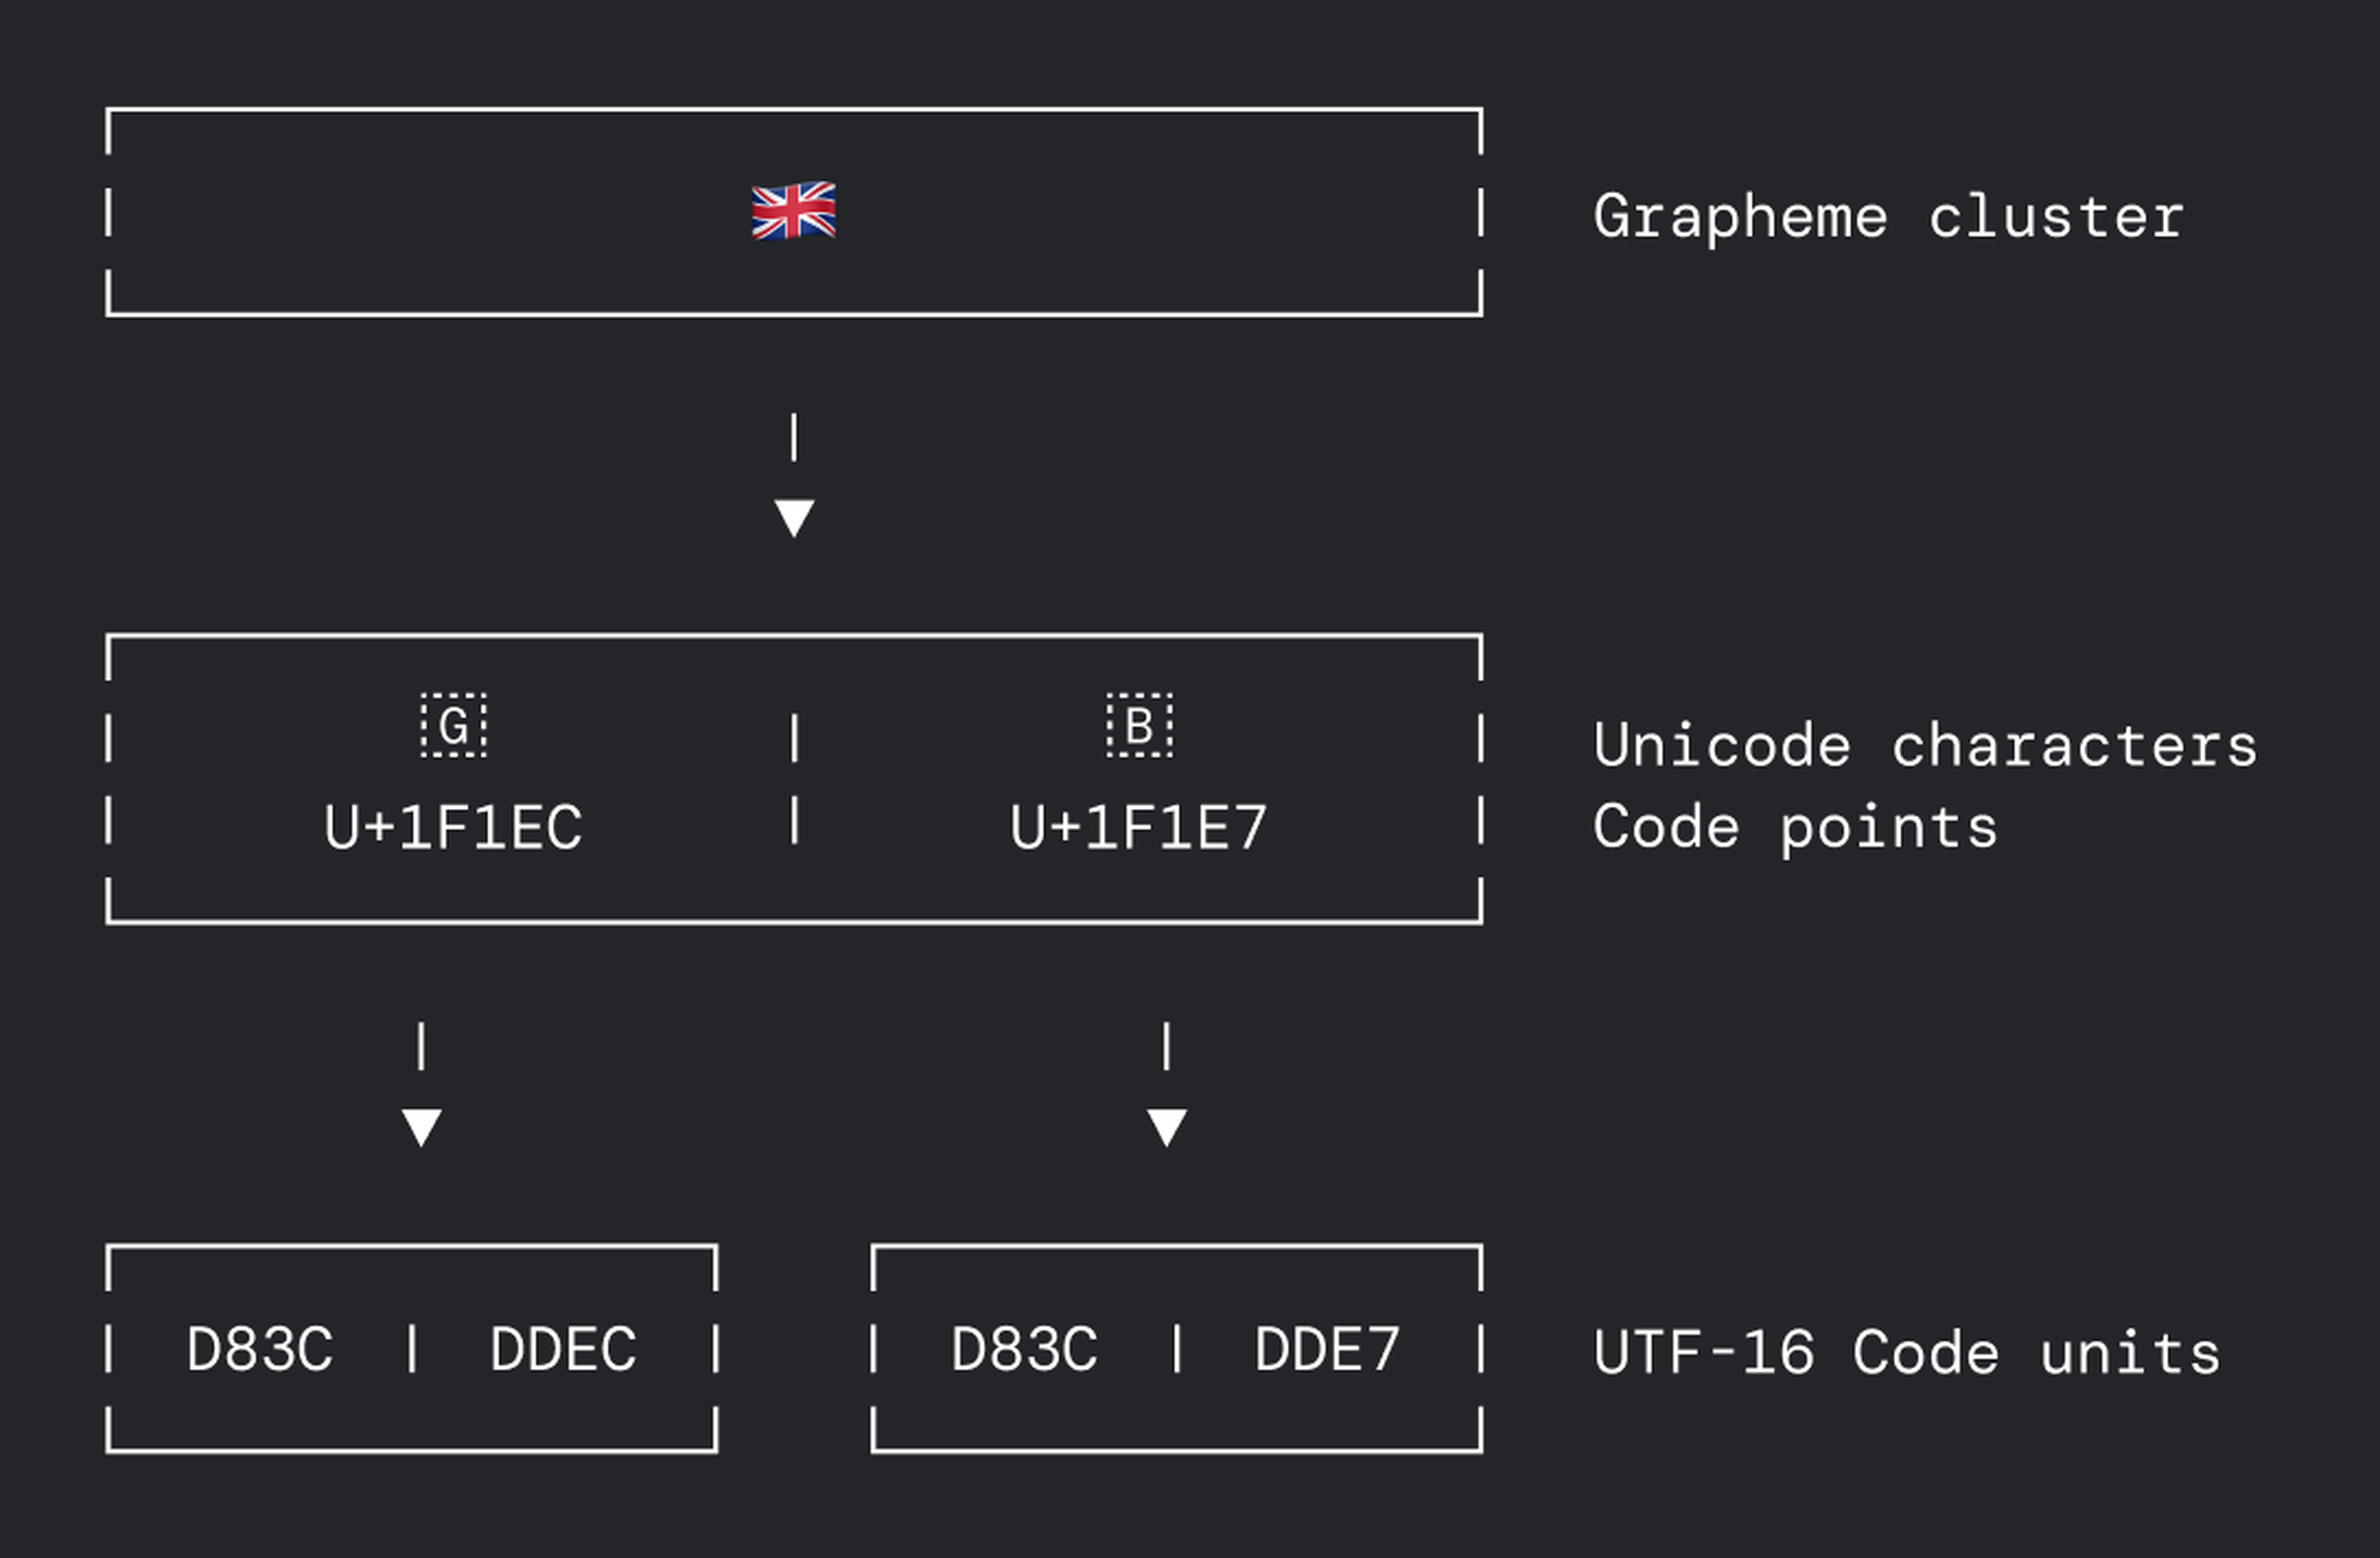Click the down arrowhead below the flag box
Image resolution: width=2380 pixels, height=1558 pixels.
(794, 517)
